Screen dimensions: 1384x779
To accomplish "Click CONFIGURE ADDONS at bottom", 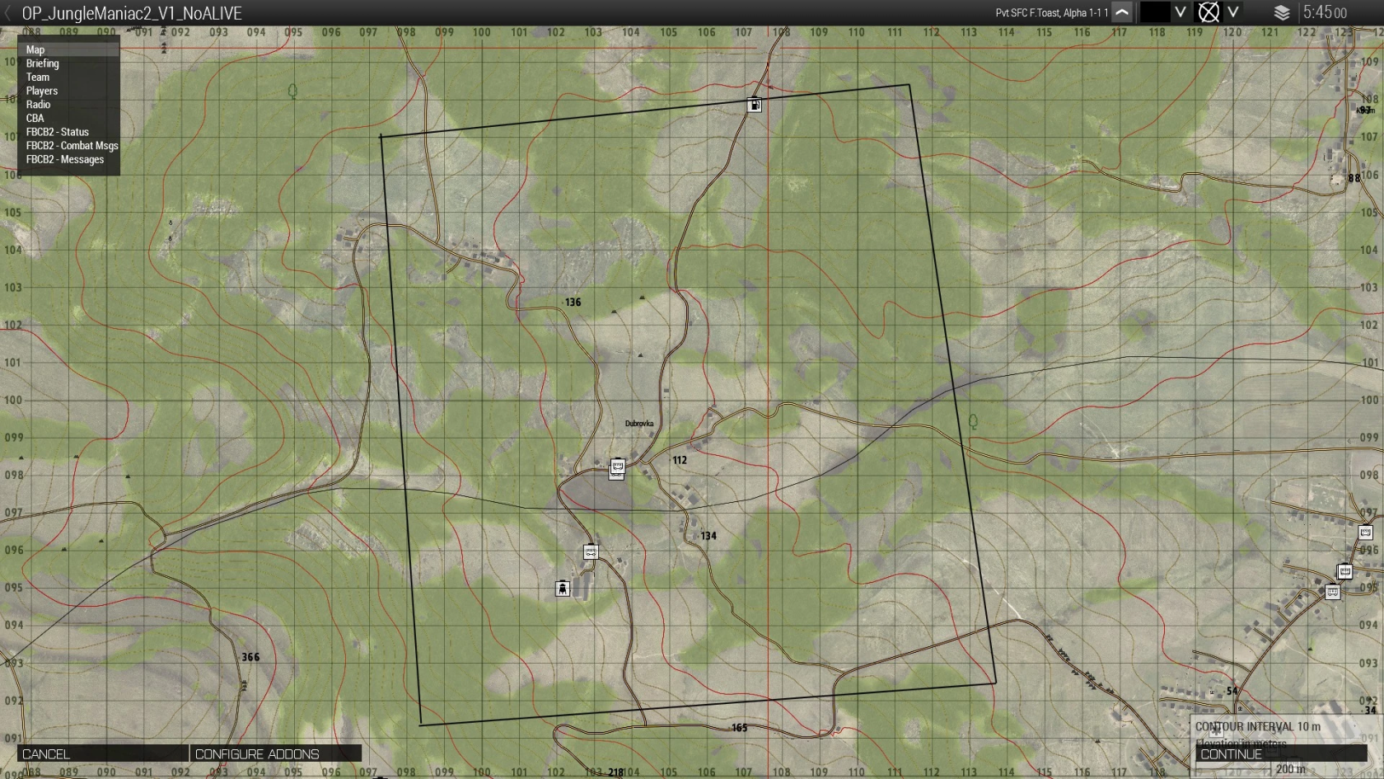I will tap(257, 753).
